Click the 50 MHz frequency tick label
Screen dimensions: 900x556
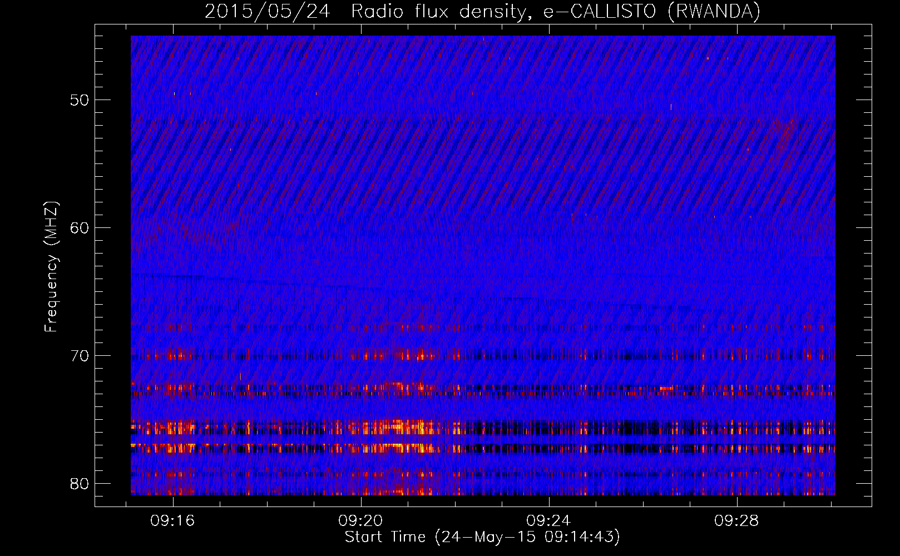point(80,100)
